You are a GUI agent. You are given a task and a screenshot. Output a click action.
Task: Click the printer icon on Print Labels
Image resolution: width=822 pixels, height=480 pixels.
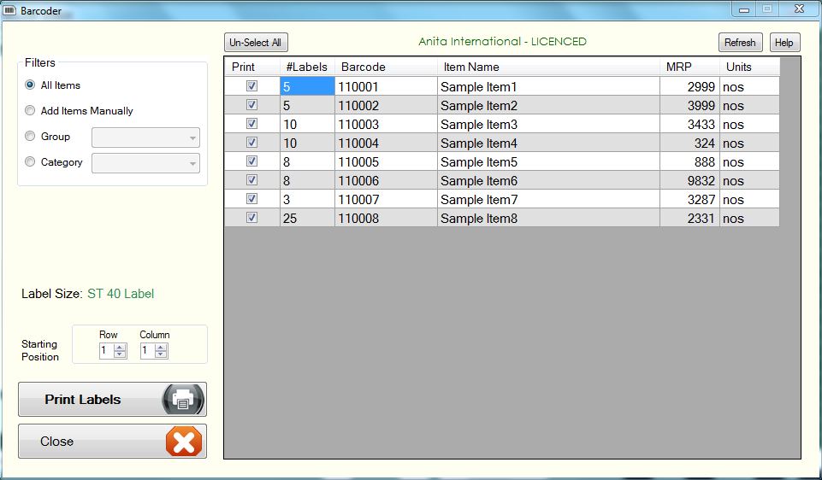[x=182, y=400]
